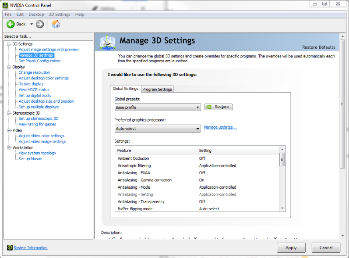Screen dimensions: 349x258
Task: Click the NVIDIA logo in title bar
Action: click(5, 5)
